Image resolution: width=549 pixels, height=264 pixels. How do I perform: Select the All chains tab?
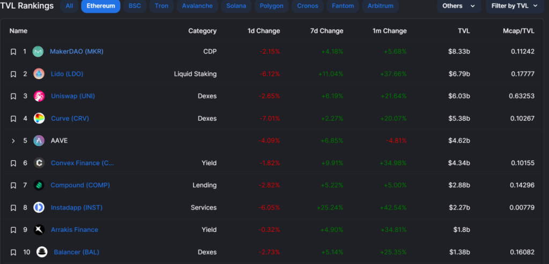[69, 6]
